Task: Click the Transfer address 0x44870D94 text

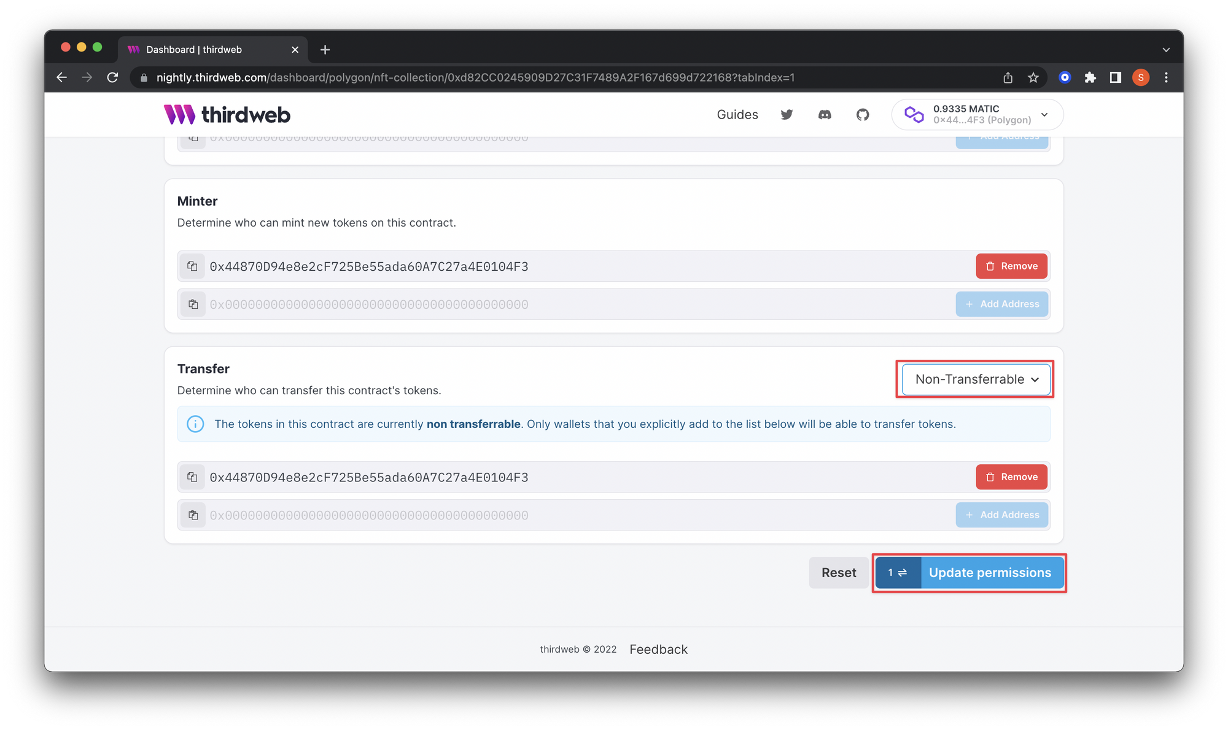Action: point(369,477)
